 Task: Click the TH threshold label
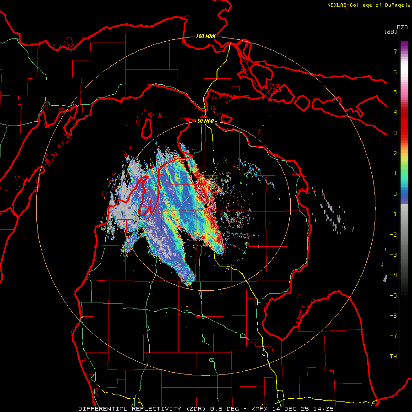point(393,356)
